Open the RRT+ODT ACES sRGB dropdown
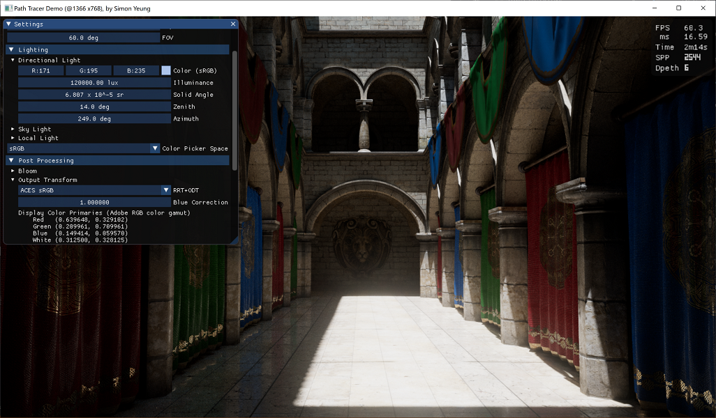 point(94,190)
